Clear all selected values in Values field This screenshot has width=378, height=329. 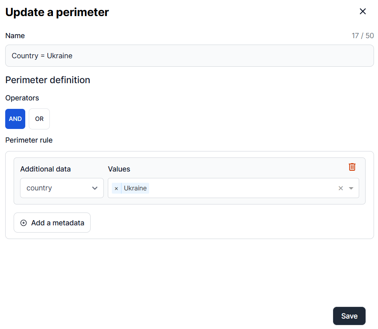(x=341, y=188)
